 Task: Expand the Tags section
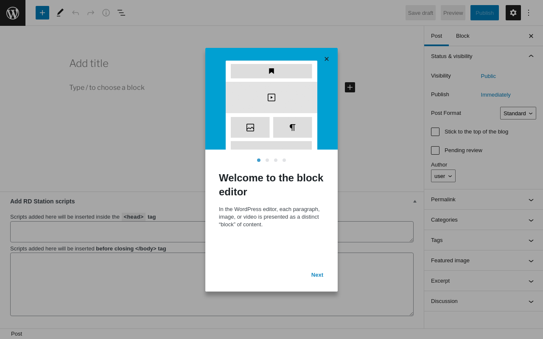(484, 240)
